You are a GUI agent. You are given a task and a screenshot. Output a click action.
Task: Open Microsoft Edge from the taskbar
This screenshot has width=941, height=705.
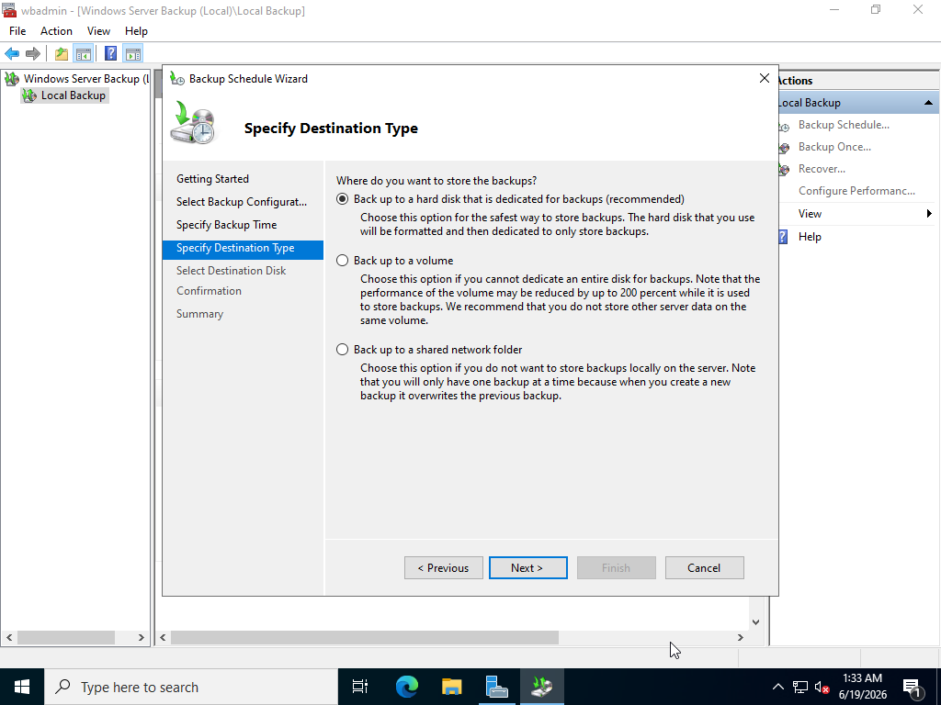(x=406, y=687)
